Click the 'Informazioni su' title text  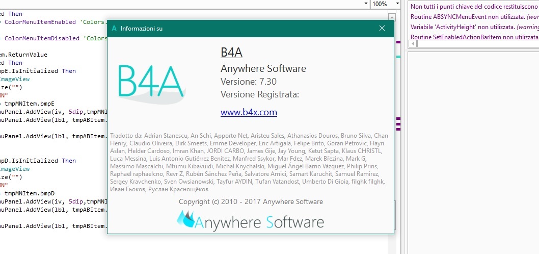click(142, 29)
